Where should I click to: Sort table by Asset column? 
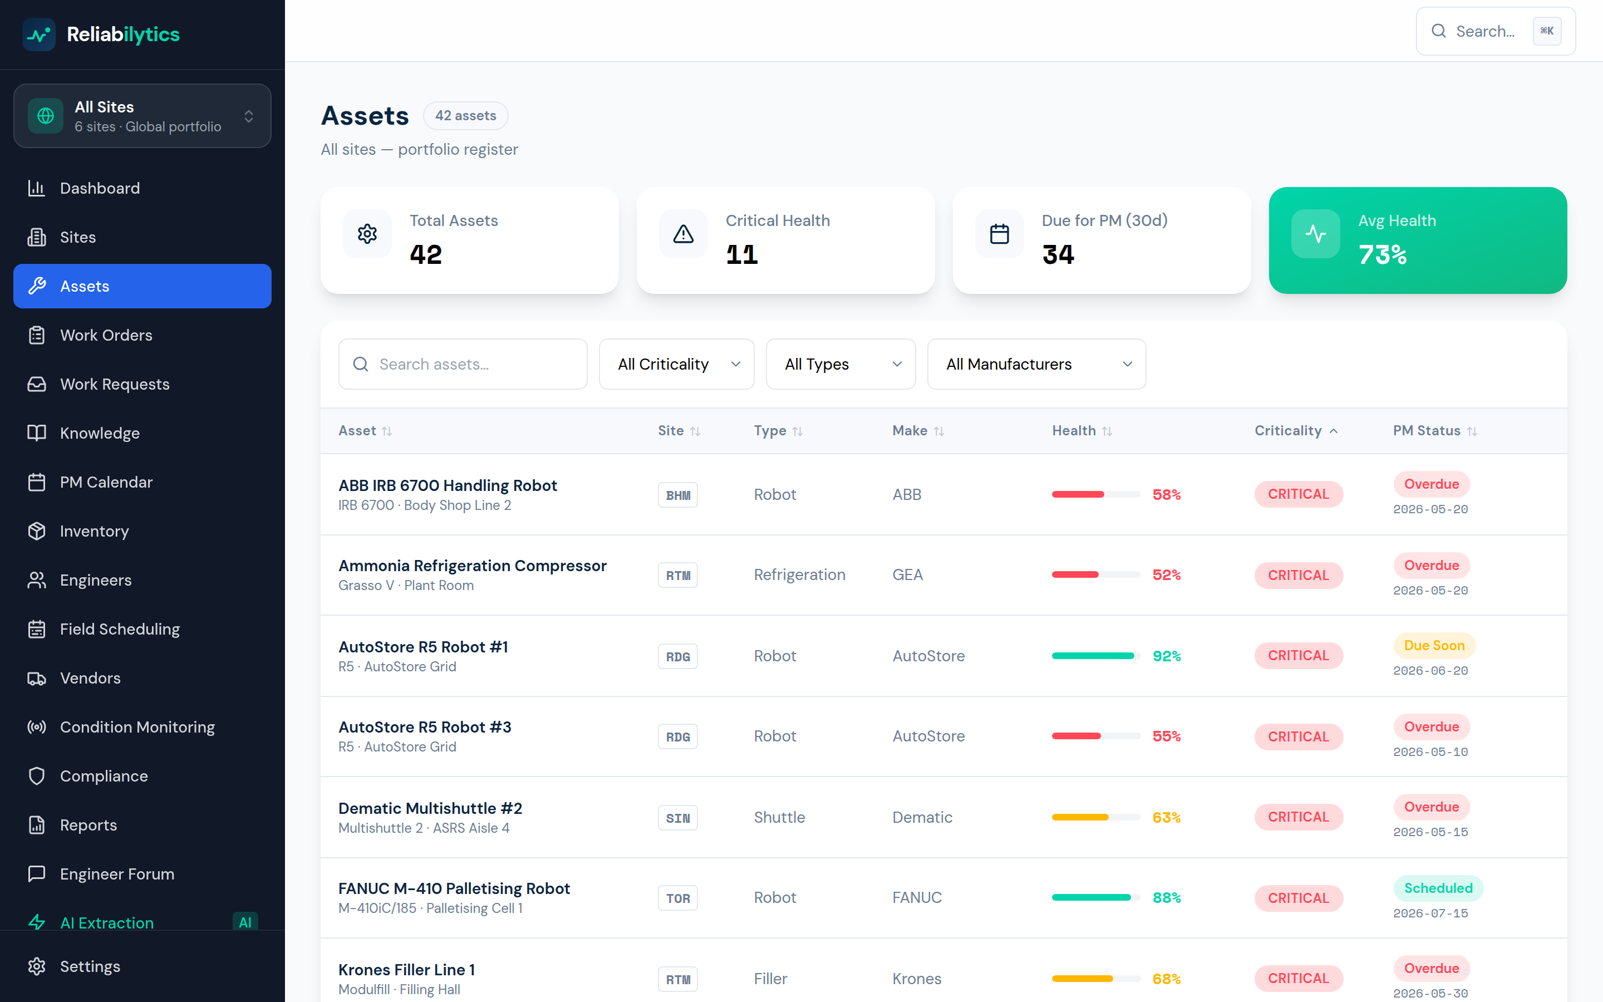[x=365, y=431]
